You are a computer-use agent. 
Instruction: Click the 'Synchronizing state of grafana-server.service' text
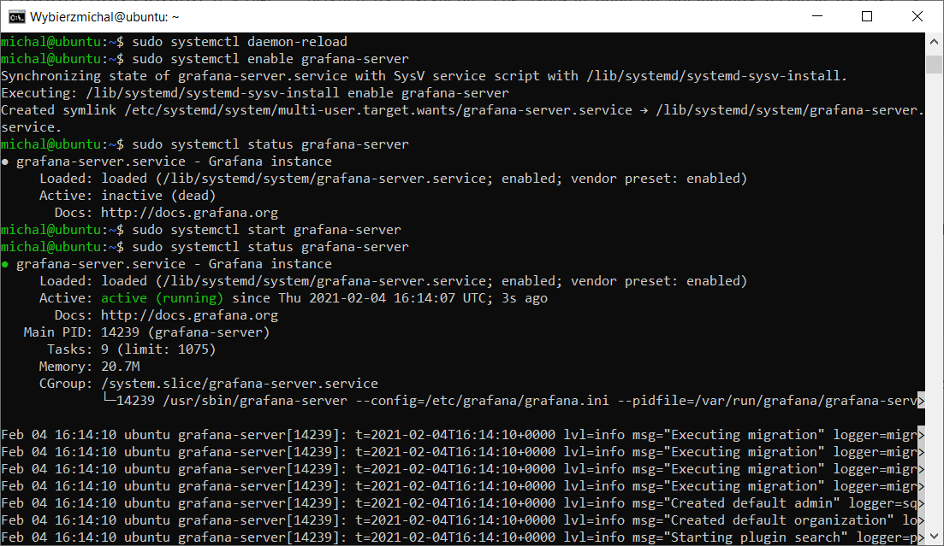[174, 76]
